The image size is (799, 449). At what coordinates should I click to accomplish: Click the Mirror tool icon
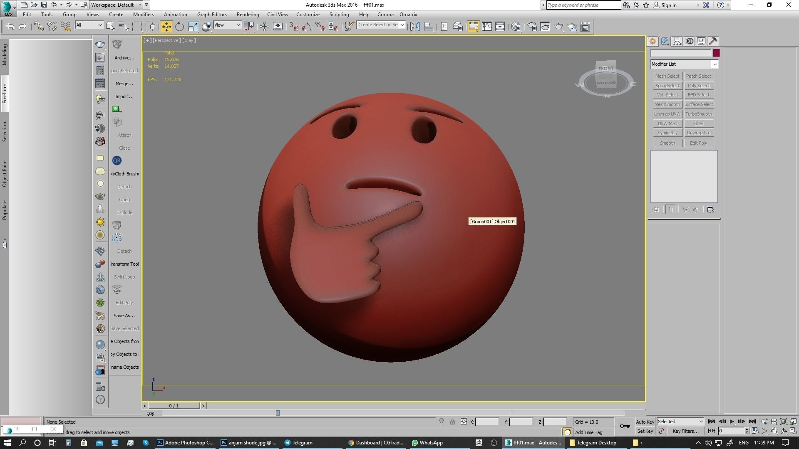click(x=415, y=27)
